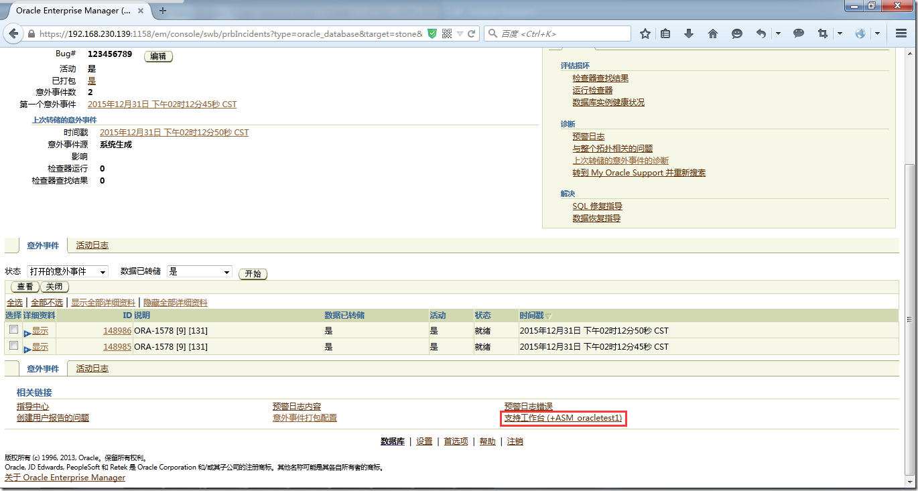
Task: Open incident ID 148986 link
Action: (x=117, y=330)
